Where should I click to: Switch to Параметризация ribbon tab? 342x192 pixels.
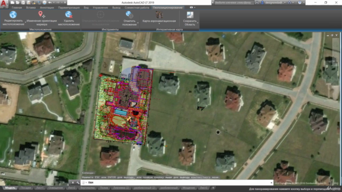pos(69,7)
